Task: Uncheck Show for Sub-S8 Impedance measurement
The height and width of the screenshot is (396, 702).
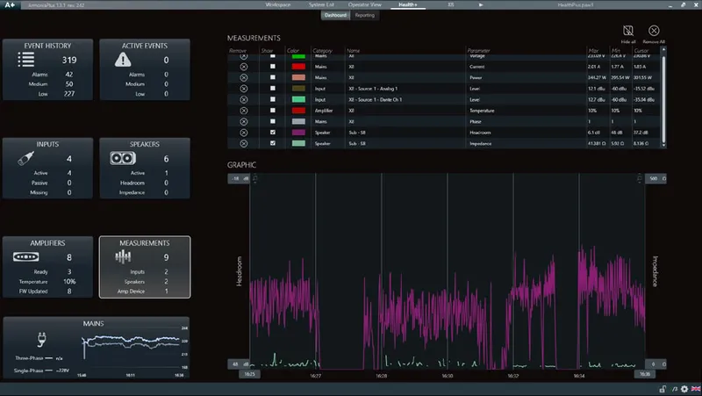Action: 273,143
